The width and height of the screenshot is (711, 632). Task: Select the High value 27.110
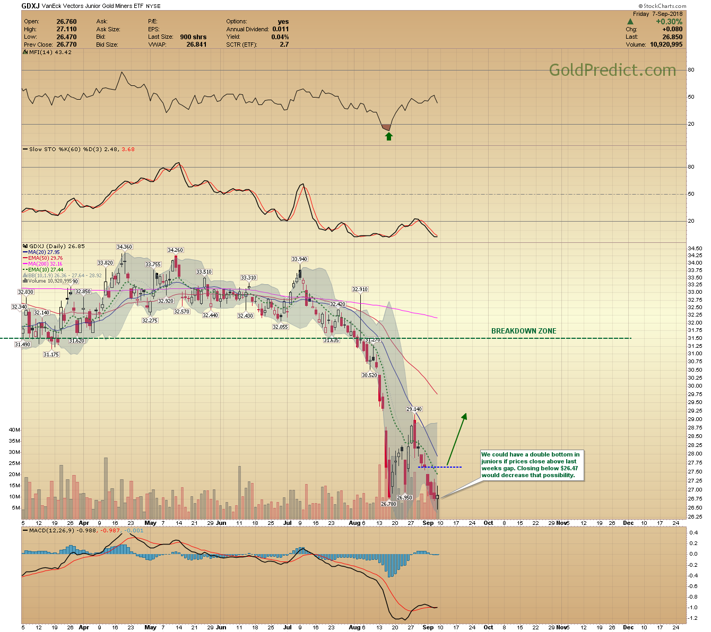[x=66, y=29]
